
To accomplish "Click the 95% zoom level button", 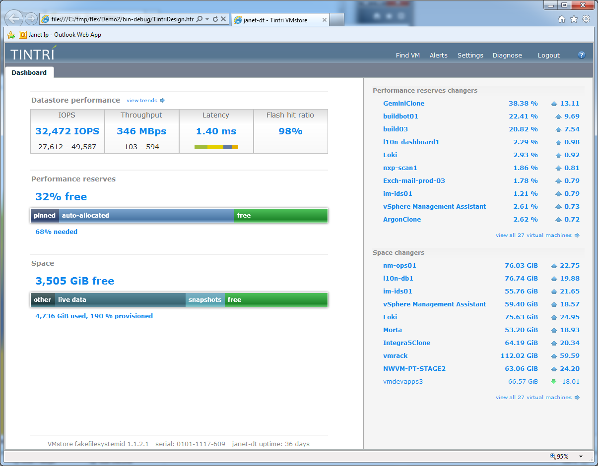I will click(x=559, y=456).
